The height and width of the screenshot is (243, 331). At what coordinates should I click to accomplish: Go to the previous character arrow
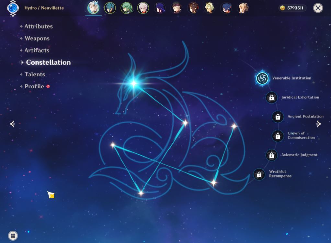[x=12, y=124]
